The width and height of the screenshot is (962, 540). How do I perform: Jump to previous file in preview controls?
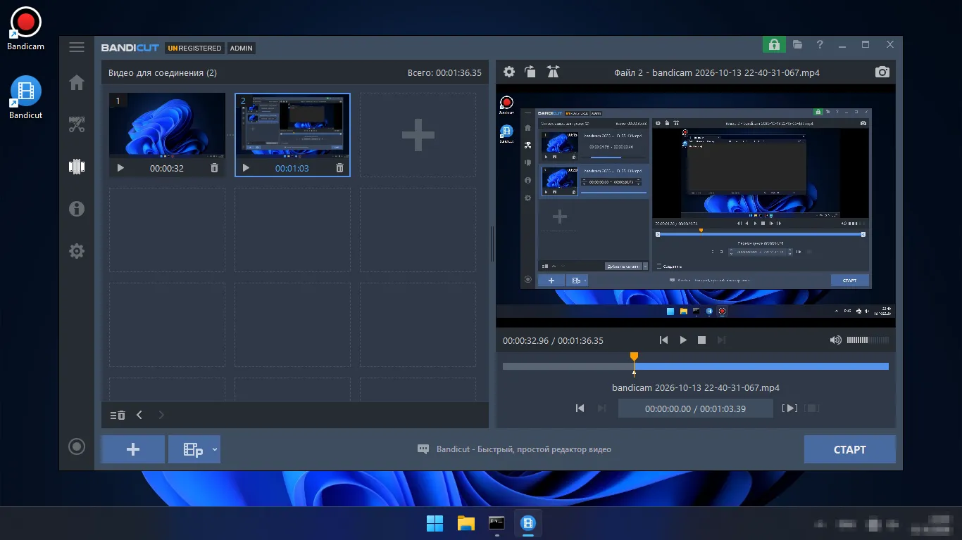coord(663,340)
